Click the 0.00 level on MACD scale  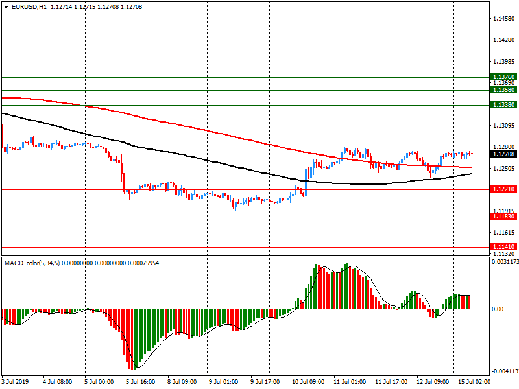498,309
